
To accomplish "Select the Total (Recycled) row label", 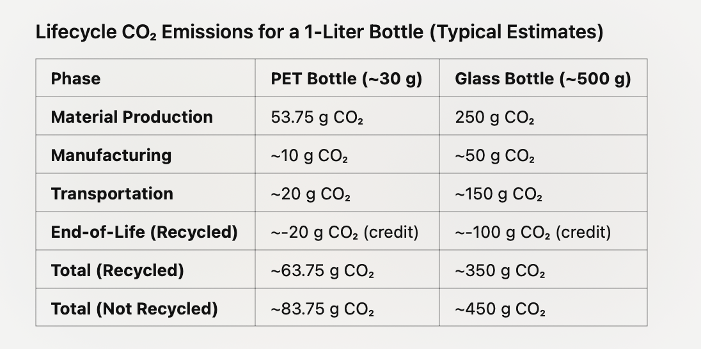I will pyautogui.click(x=117, y=270).
